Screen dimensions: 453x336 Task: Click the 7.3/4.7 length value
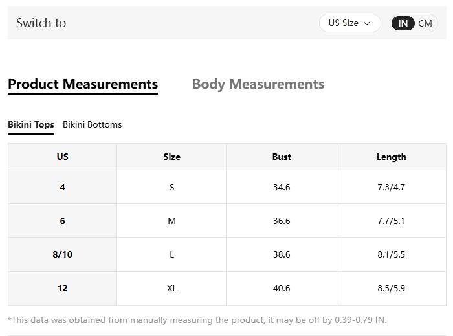[x=391, y=187]
